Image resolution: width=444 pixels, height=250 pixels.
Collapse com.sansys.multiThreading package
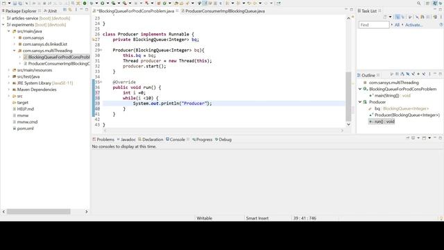[x=15, y=51]
